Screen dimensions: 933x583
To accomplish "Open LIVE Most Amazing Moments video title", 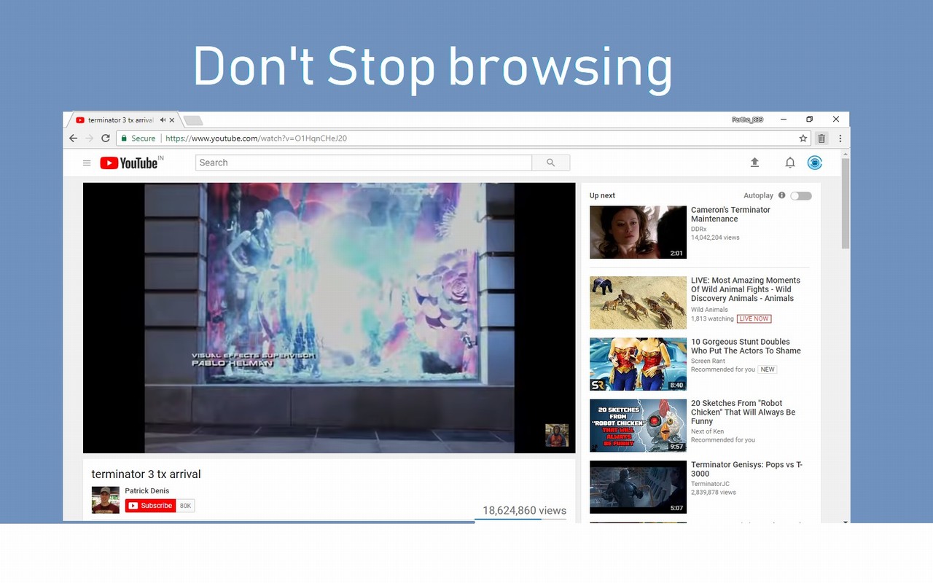I will click(745, 289).
